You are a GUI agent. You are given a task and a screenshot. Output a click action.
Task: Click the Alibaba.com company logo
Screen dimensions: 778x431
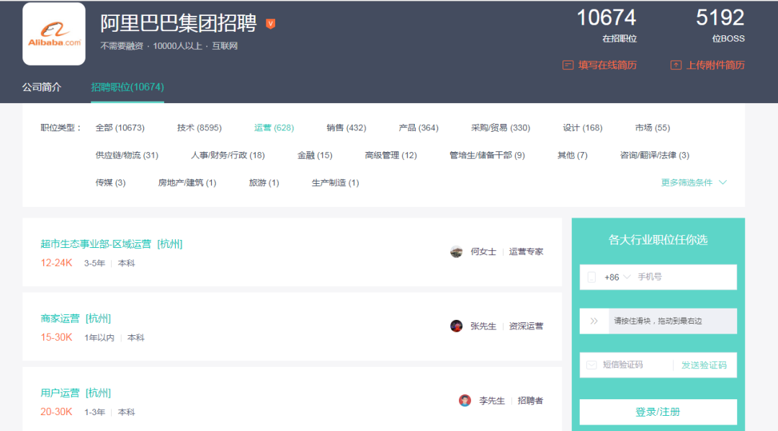point(53,34)
